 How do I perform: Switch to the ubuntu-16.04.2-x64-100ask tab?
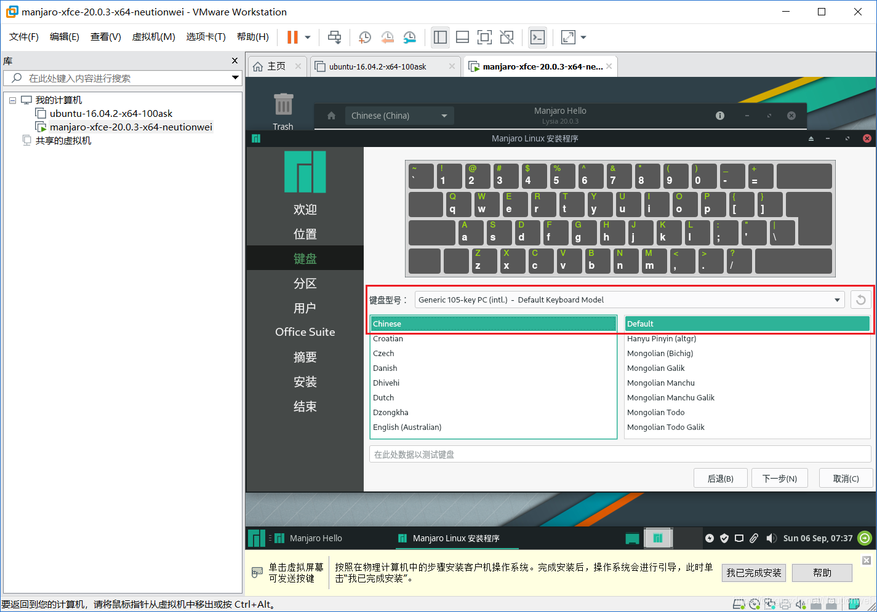pos(377,66)
